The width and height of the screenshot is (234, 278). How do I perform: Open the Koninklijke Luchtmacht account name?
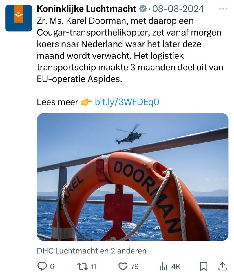[x=87, y=9]
